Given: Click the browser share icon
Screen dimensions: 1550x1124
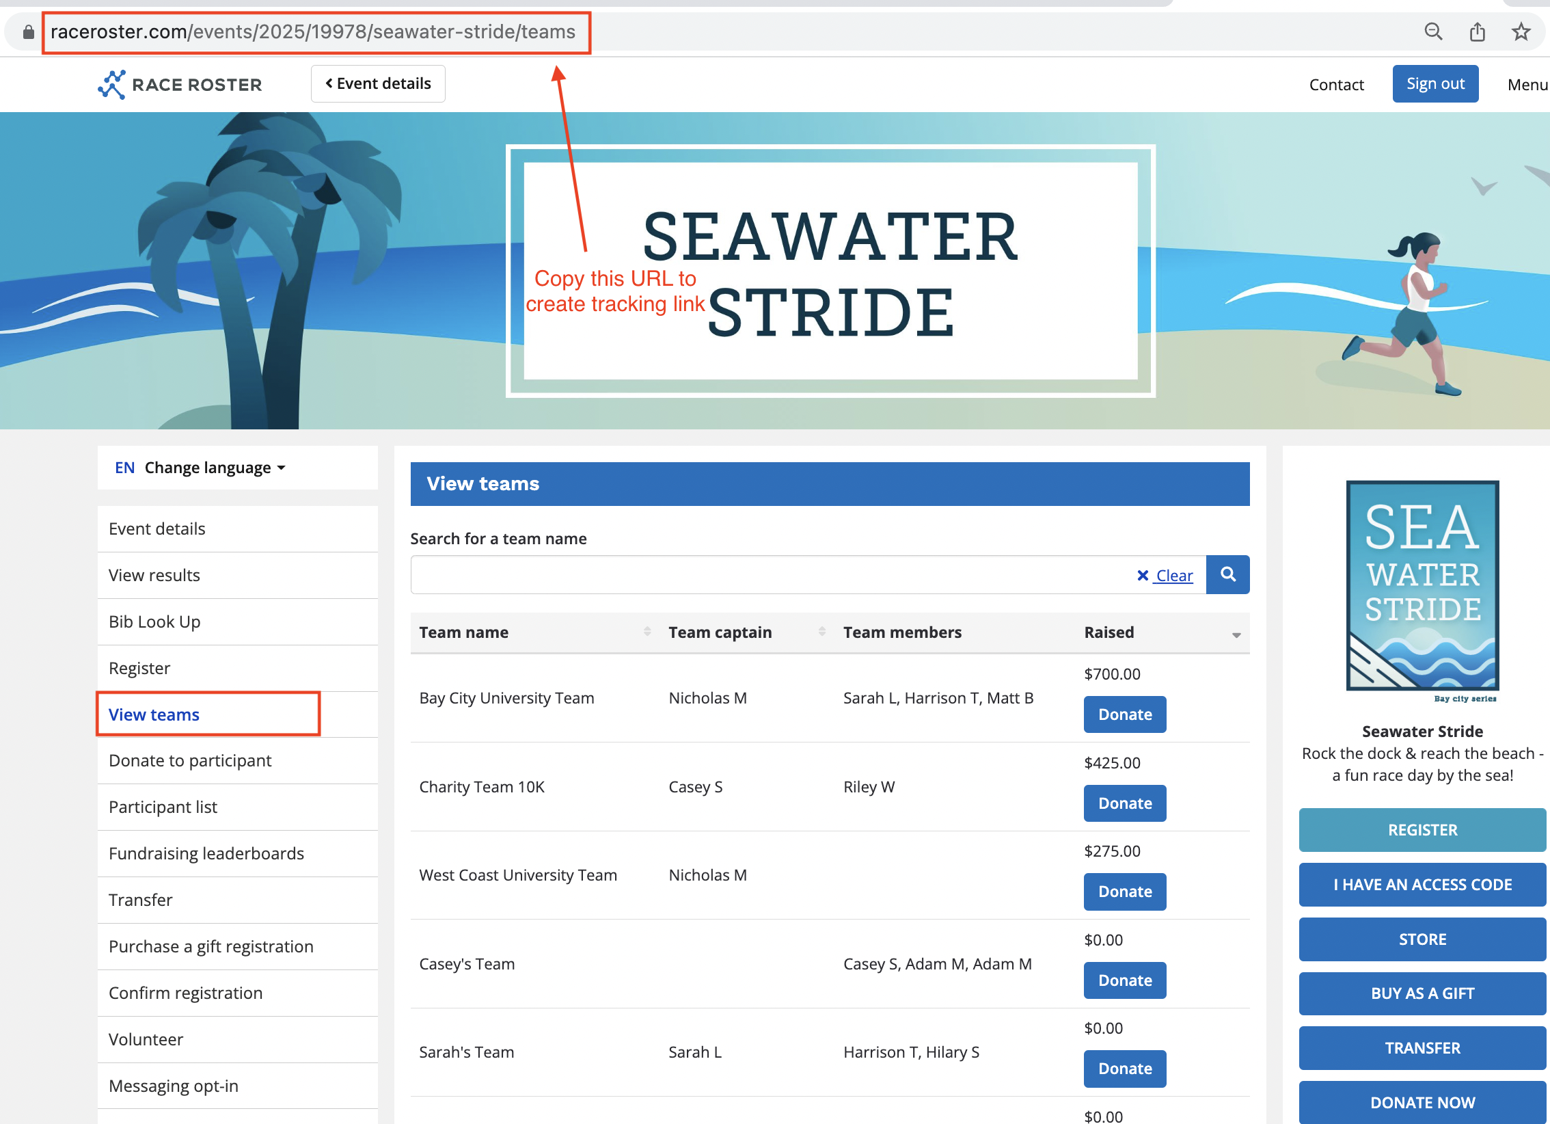Looking at the screenshot, I should [1477, 31].
